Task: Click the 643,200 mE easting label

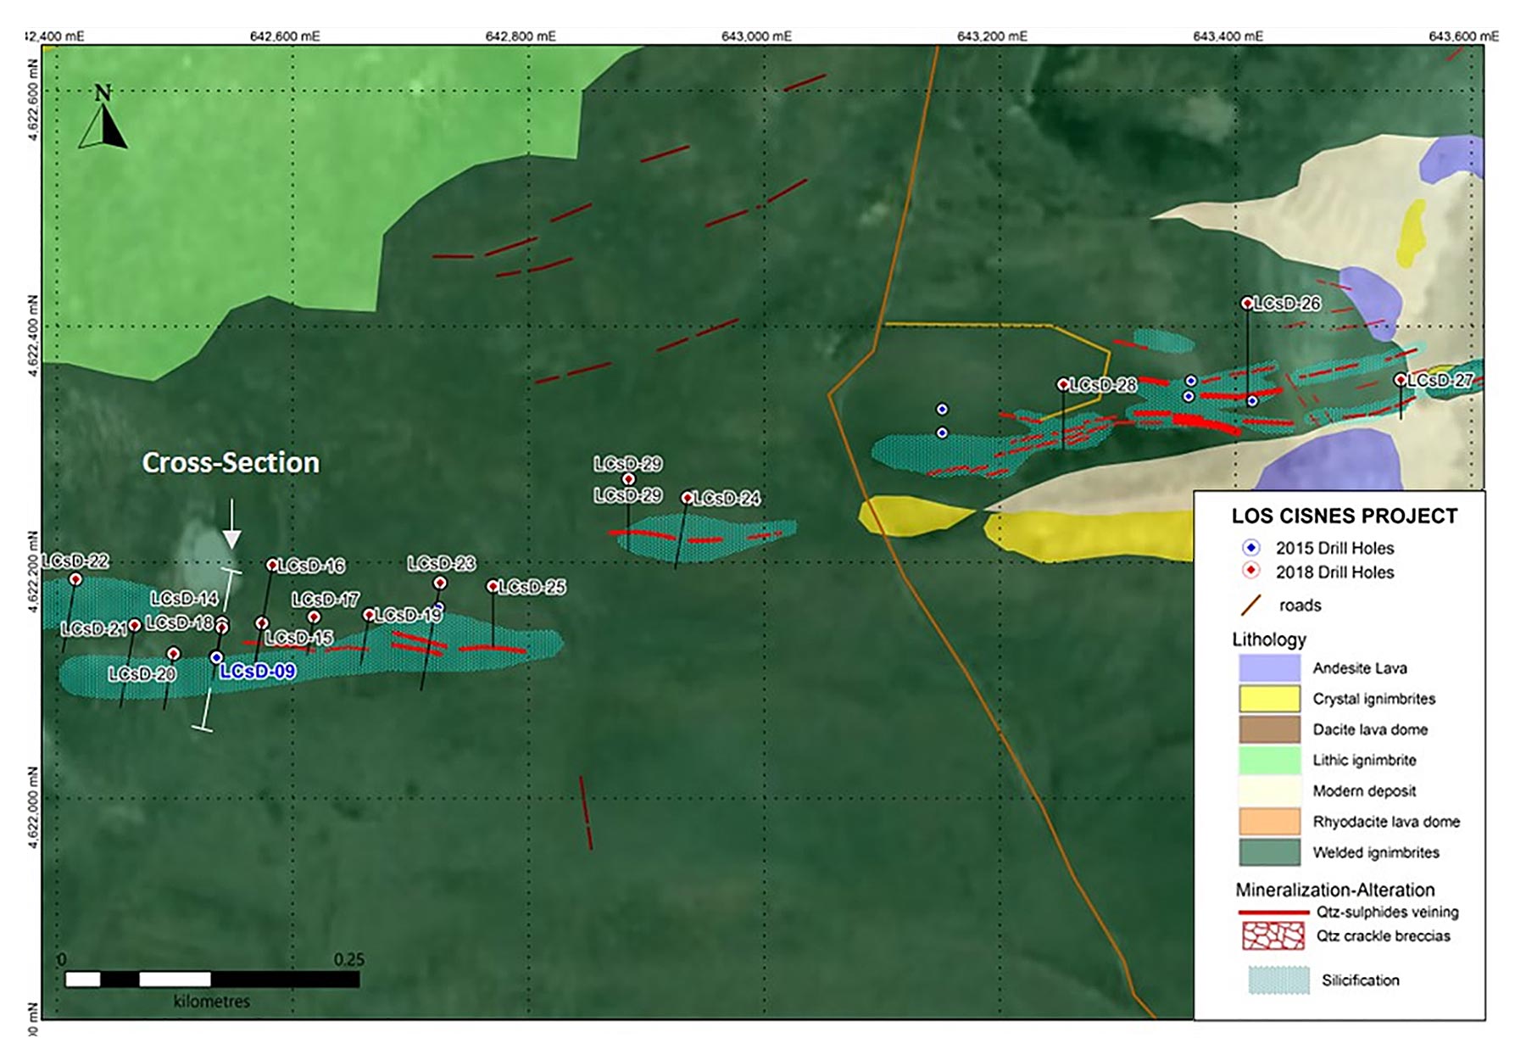Action: coord(992,36)
